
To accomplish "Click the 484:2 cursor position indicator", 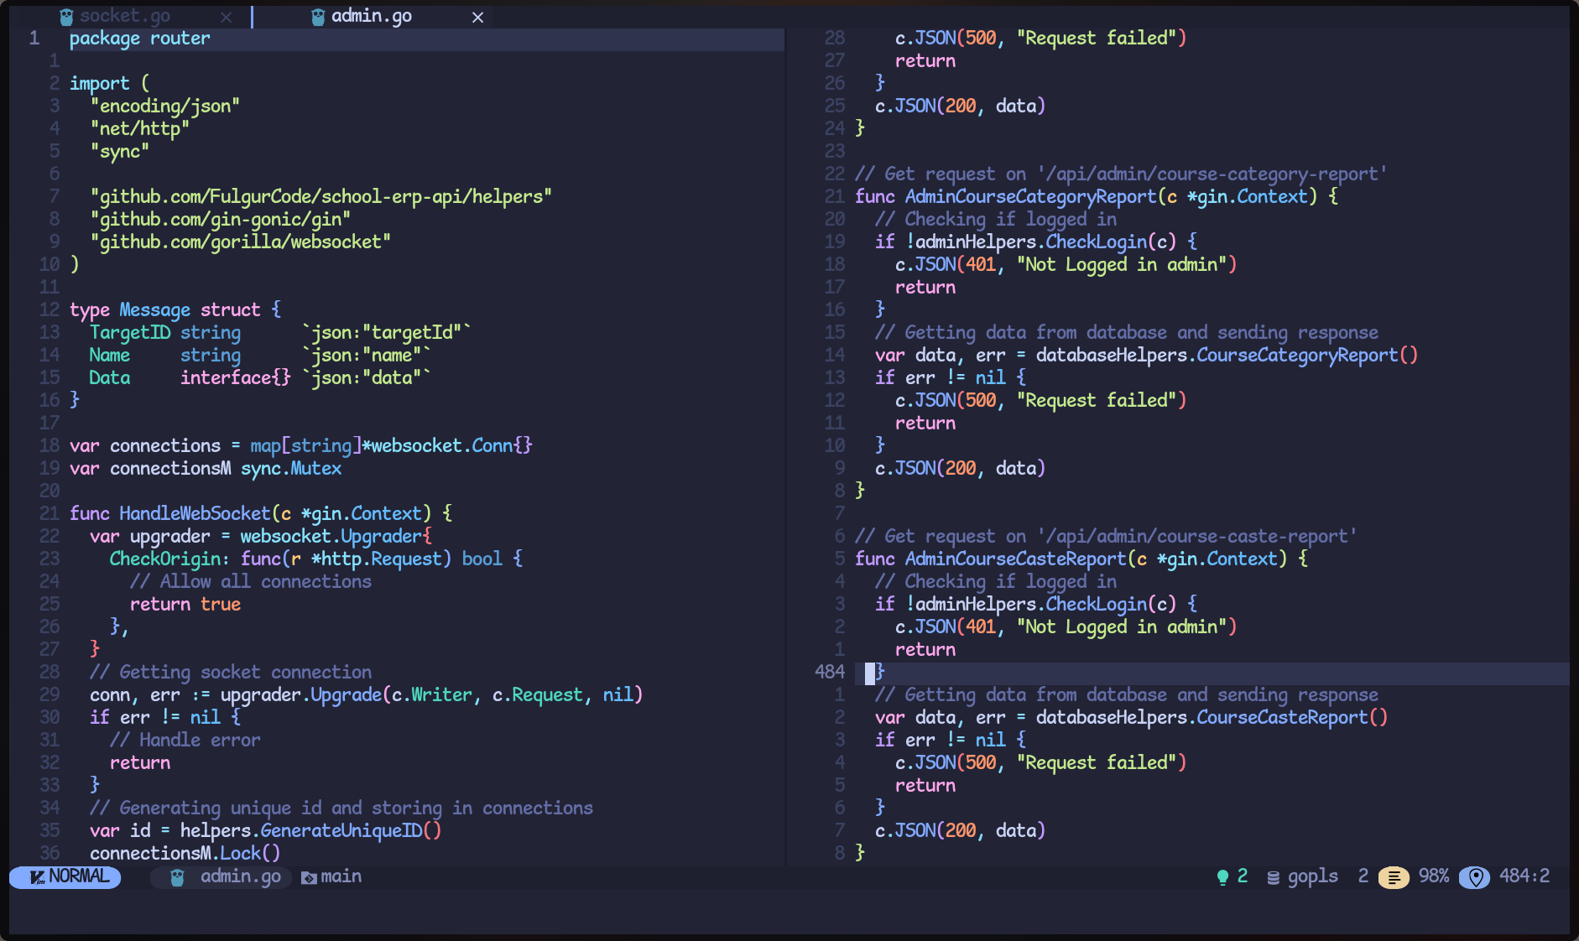I will pos(1524,876).
